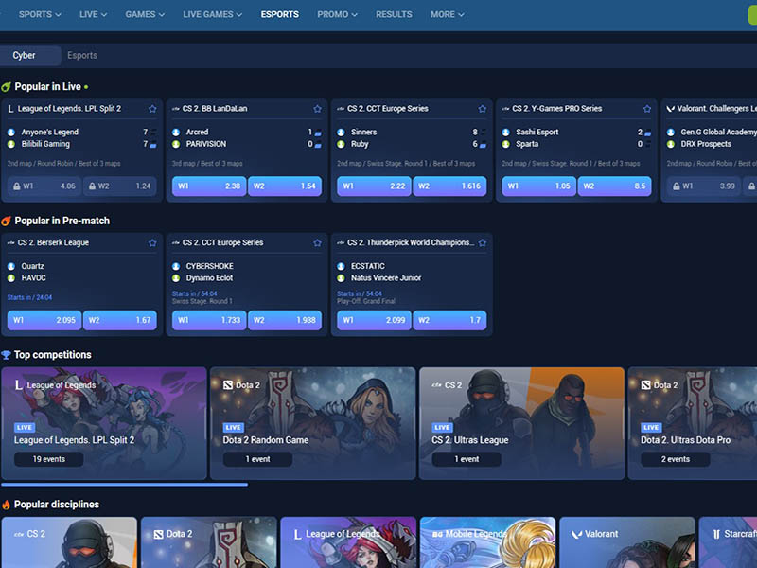Viewport: 757px width, 568px height.
Task: Open the Valorant discipline tile
Action: pyautogui.click(x=627, y=542)
